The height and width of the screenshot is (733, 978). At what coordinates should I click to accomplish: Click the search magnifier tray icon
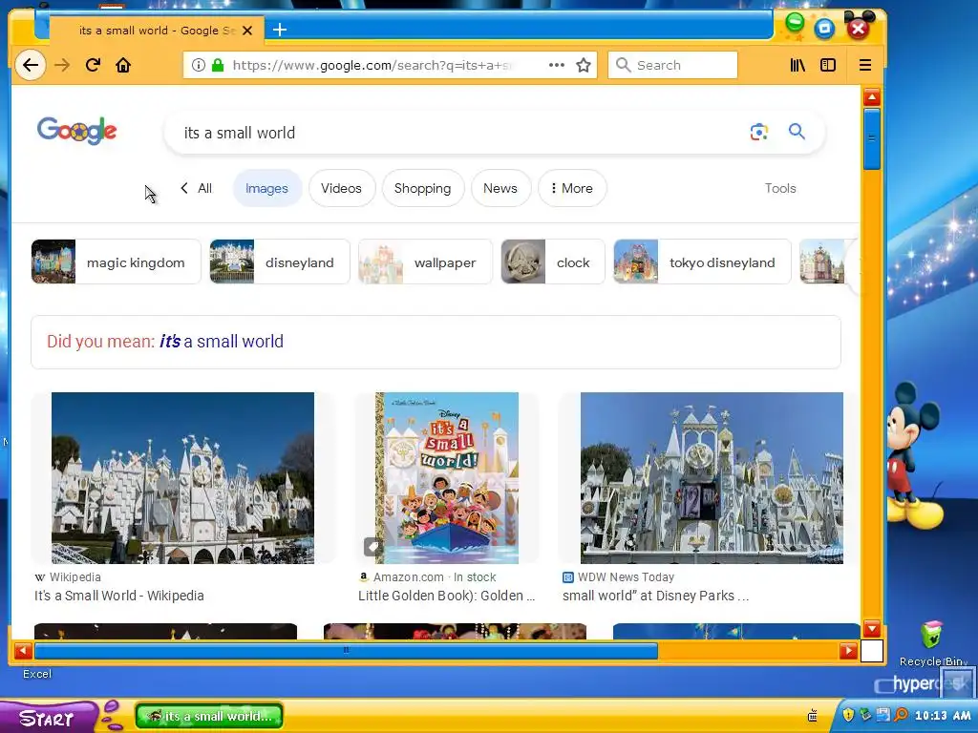(x=901, y=715)
